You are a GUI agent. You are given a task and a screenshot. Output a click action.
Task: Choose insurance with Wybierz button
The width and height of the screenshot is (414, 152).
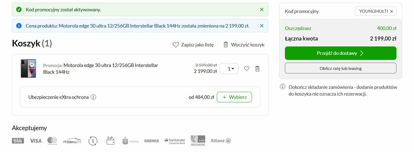click(234, 97)
